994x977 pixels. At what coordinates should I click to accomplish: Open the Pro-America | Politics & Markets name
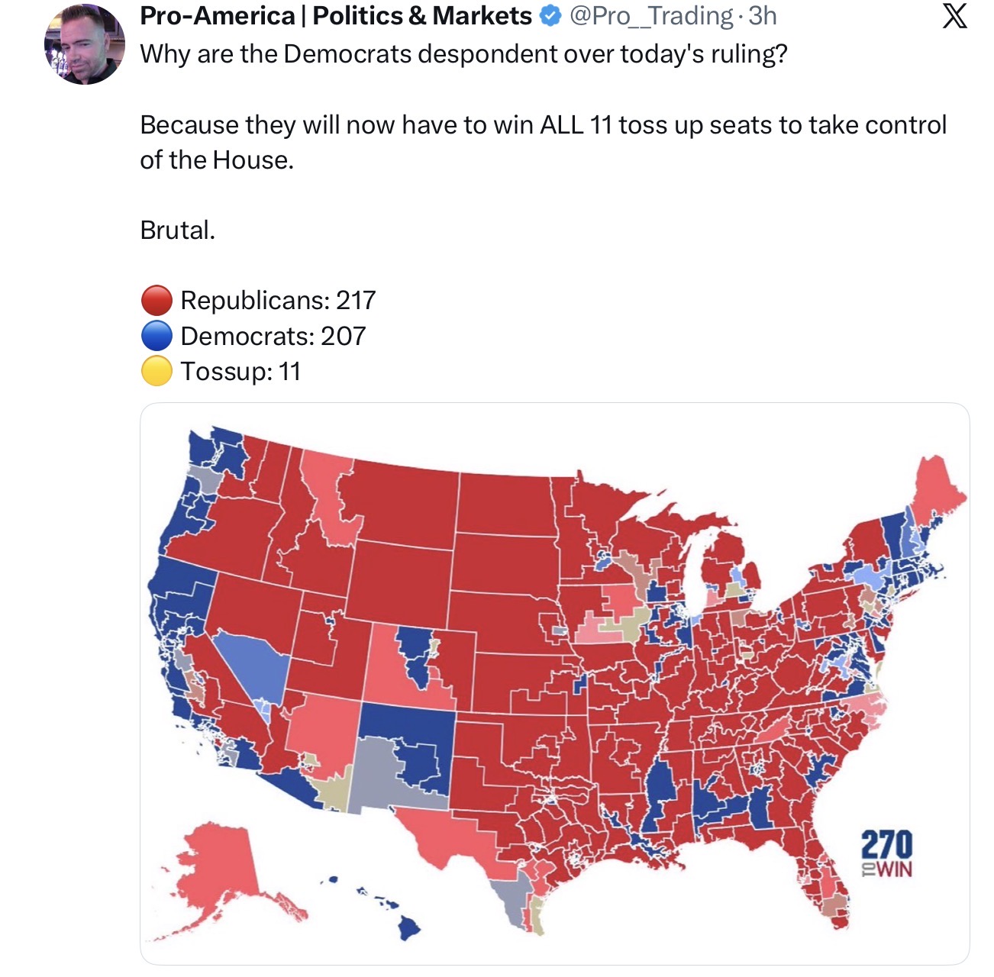(336, 16)
